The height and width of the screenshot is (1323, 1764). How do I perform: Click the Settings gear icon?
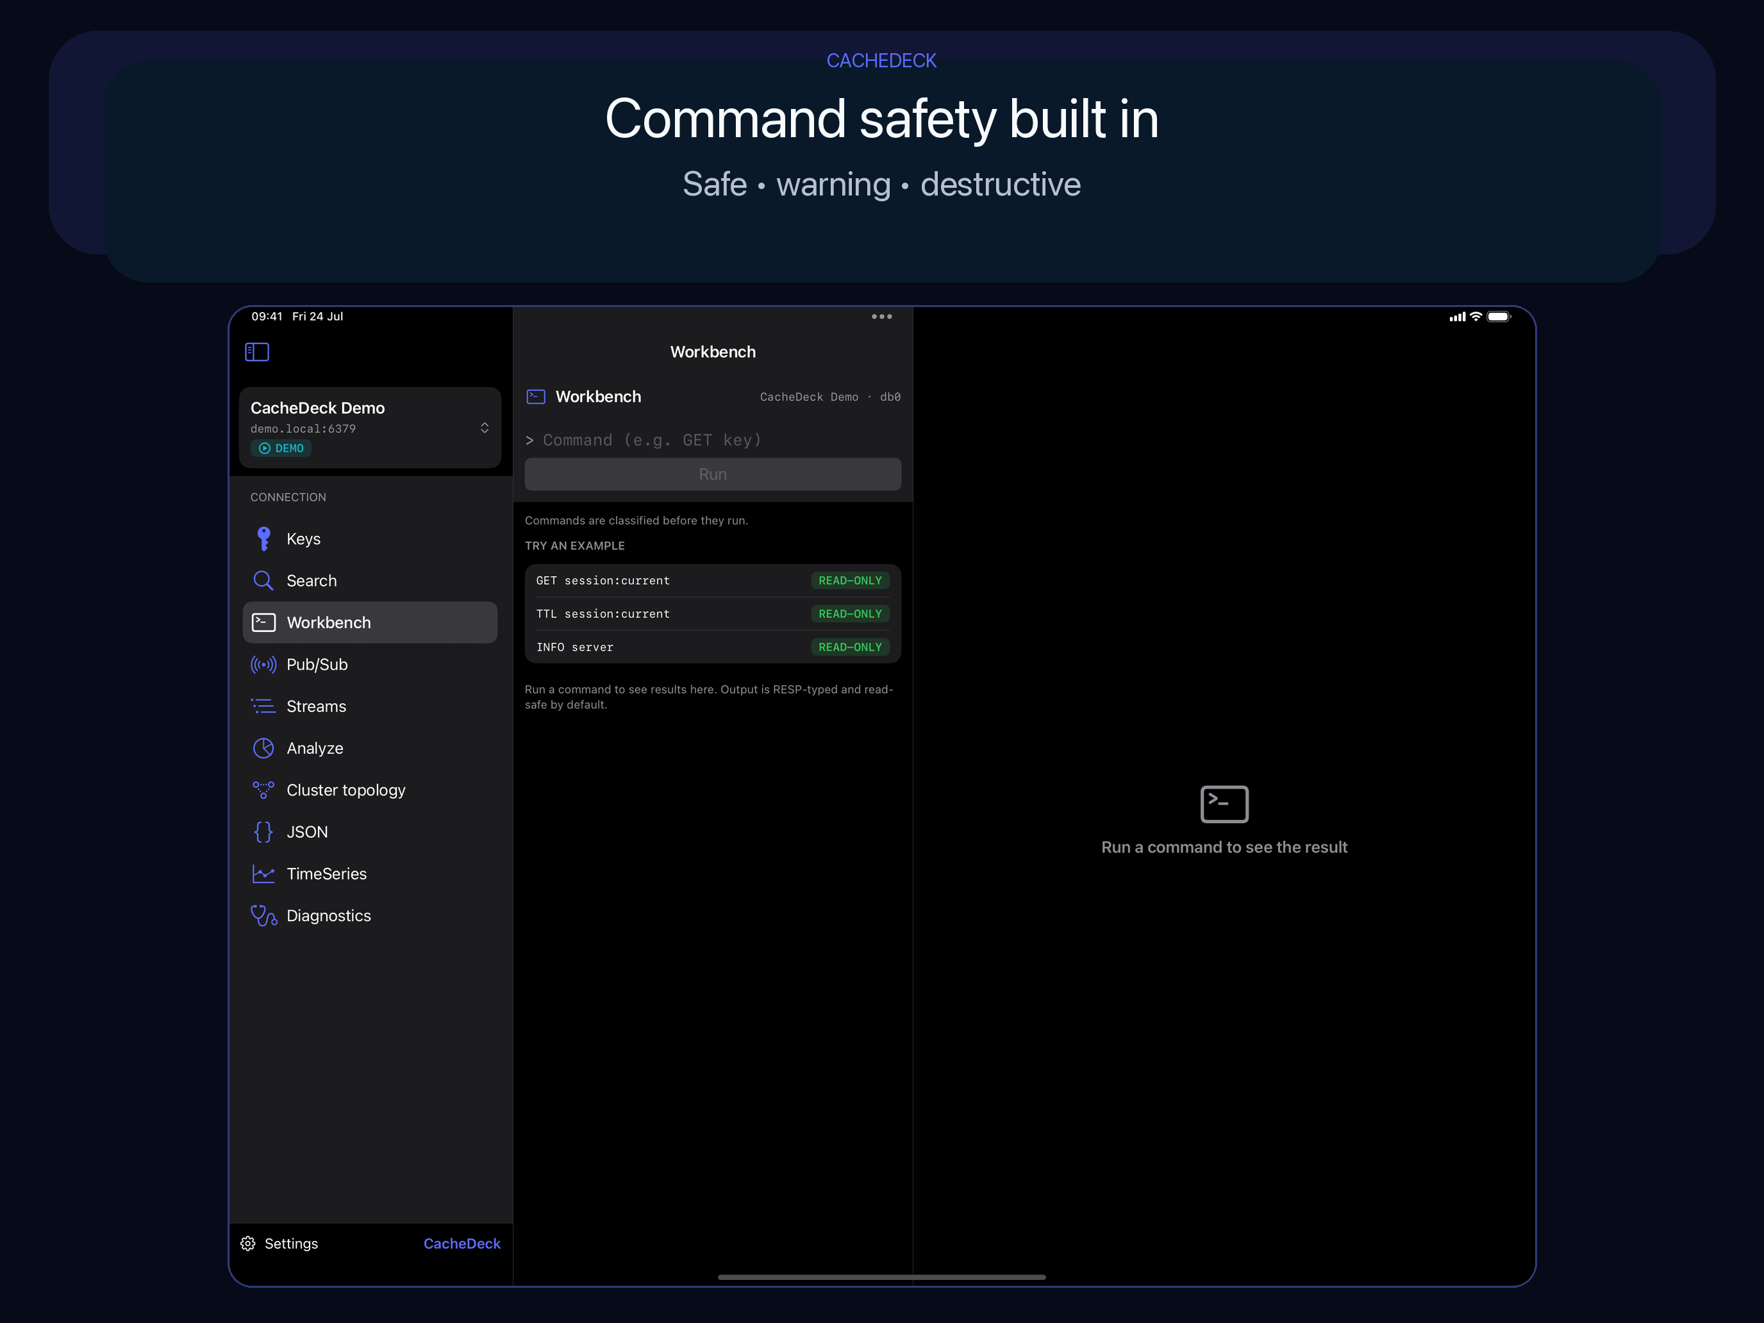tap(248, 1244)
